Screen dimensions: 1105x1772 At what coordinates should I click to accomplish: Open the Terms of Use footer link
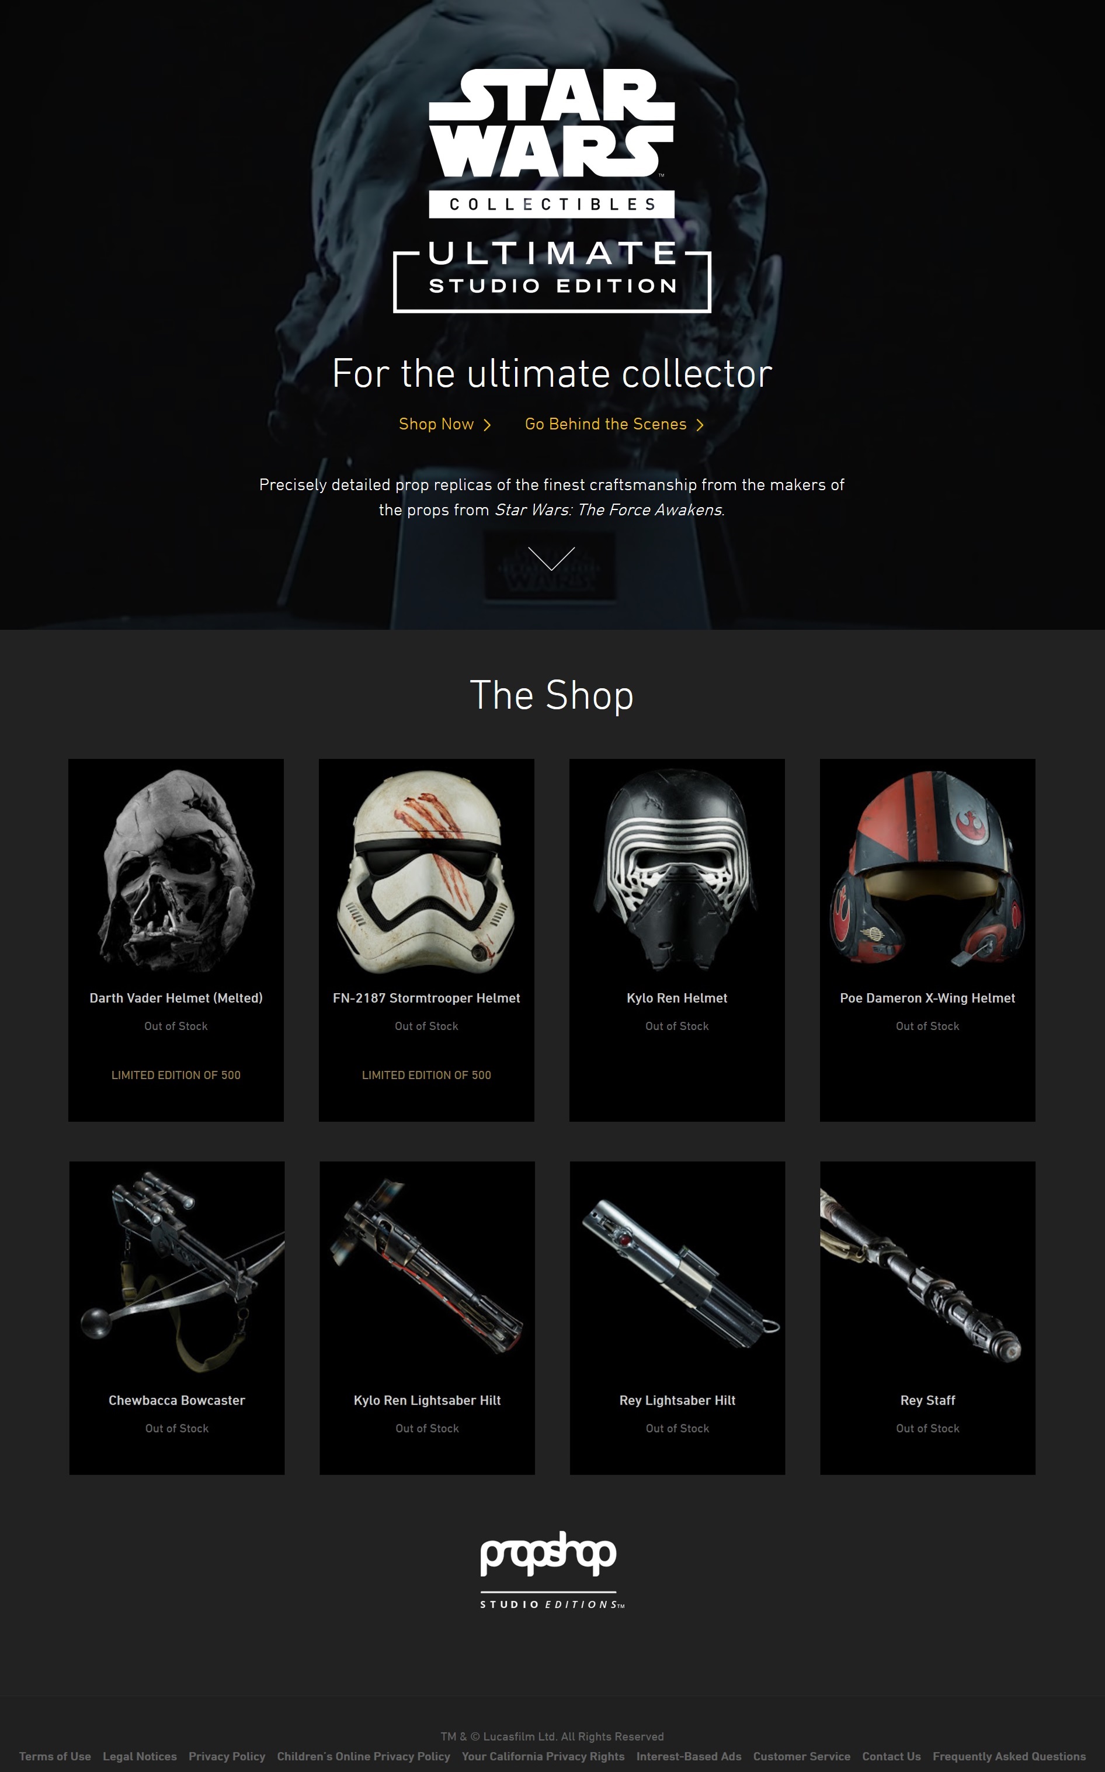[x=55, y=1756]
